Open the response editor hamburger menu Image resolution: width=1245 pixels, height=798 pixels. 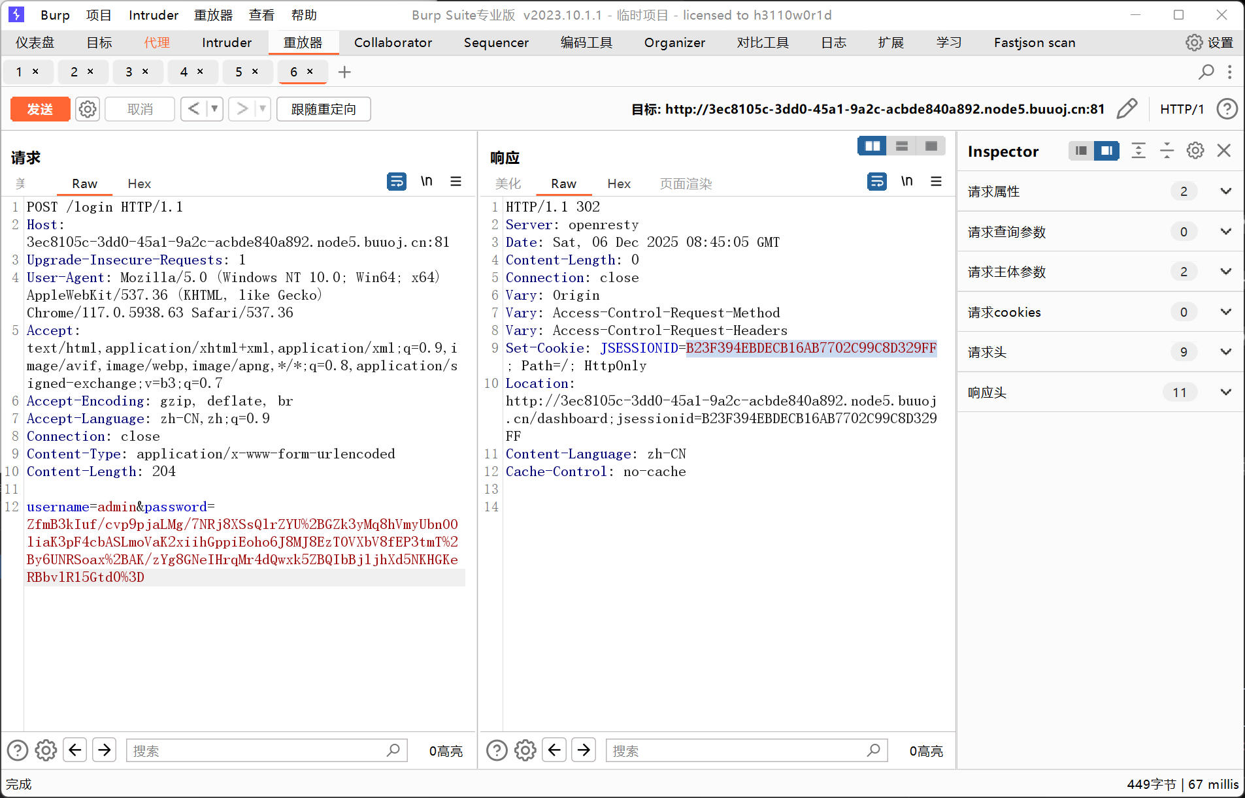(936, 181)
